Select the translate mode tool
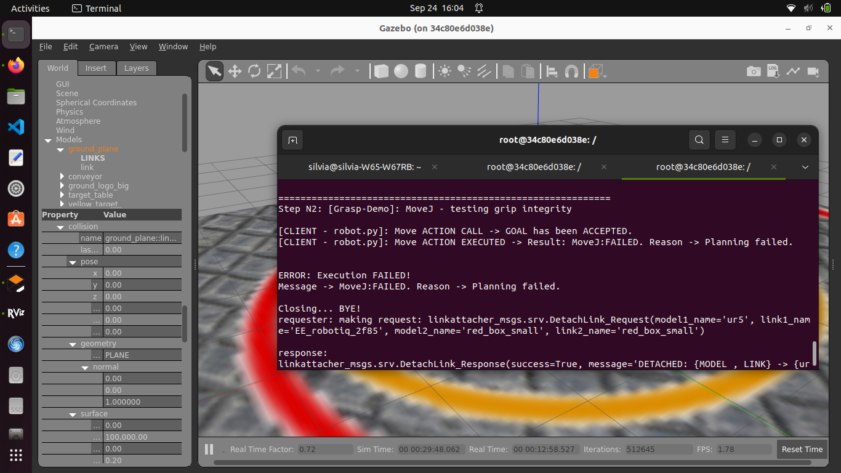The image size is (841, 473). (x=235, y=71)
